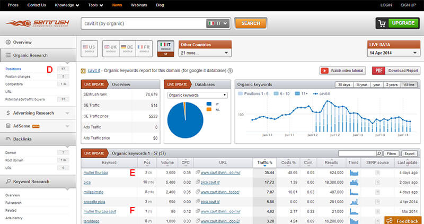Open the shopping cart icon

382,23
